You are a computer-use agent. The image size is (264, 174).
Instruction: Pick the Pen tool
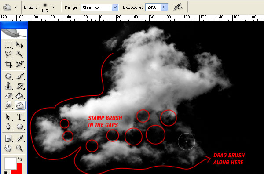(8, 127)
